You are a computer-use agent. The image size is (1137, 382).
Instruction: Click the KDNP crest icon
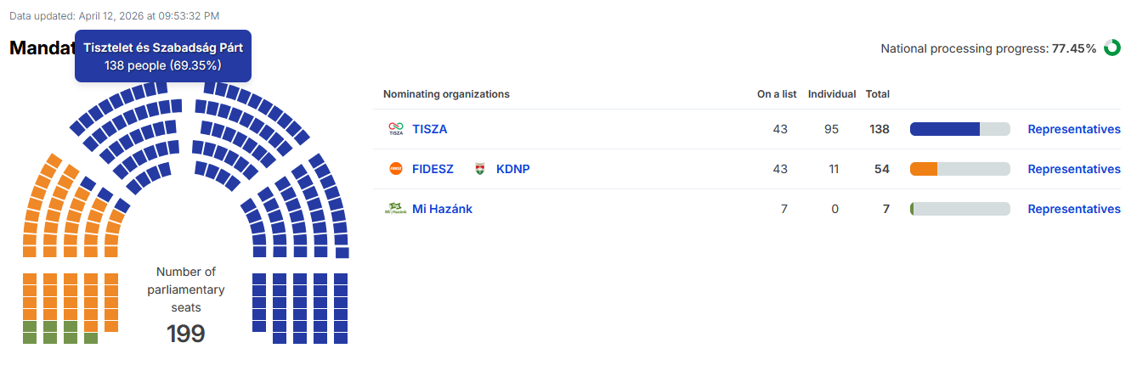480,169
